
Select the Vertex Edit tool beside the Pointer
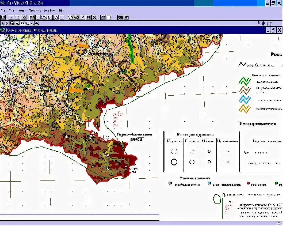7,23
